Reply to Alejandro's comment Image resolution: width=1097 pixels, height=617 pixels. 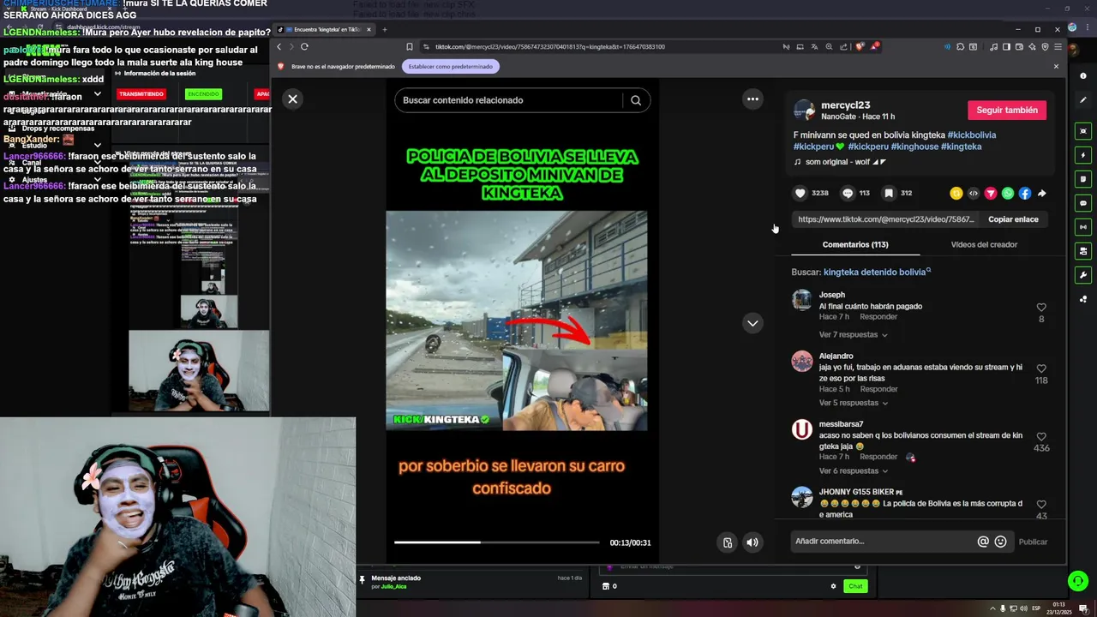click(x=878, y=389)
